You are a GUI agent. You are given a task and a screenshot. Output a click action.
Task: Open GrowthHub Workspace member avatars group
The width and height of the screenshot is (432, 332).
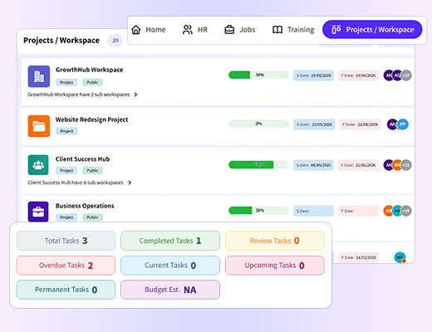coord(397,76)
